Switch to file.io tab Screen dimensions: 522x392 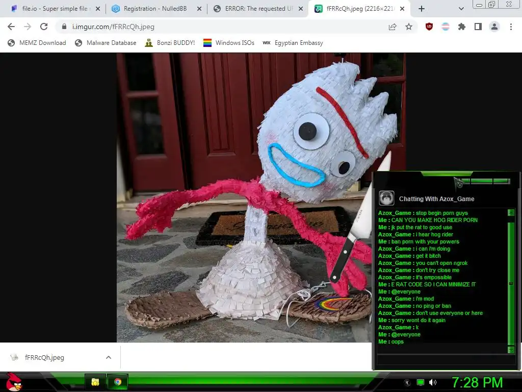coord(55,9)
